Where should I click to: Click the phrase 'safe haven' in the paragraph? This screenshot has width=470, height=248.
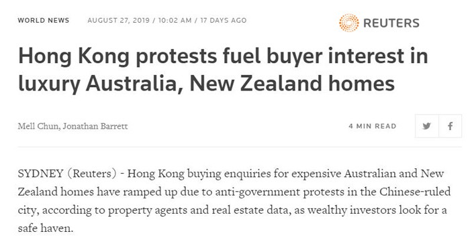coord(45,229)
